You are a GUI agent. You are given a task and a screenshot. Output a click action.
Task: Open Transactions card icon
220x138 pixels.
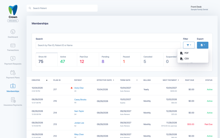[x=13, y=45]
